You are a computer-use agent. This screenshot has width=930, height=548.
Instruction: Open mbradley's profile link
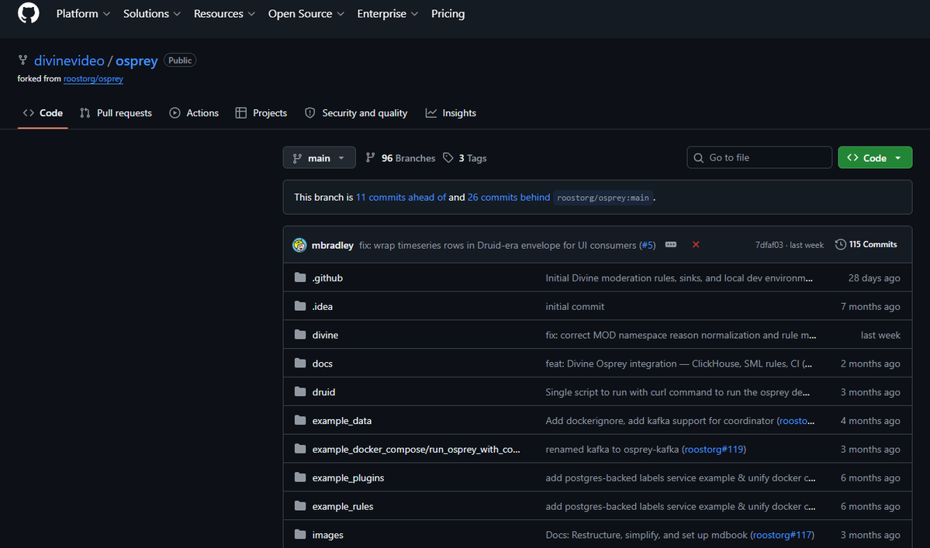(x=332, y=245)
